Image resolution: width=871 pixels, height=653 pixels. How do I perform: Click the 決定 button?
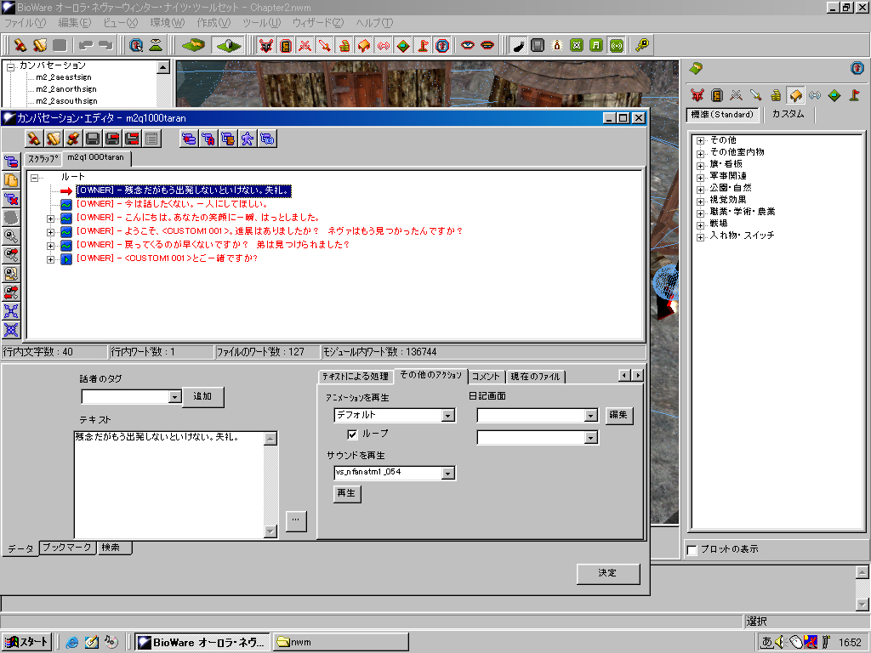click(607, 574)
